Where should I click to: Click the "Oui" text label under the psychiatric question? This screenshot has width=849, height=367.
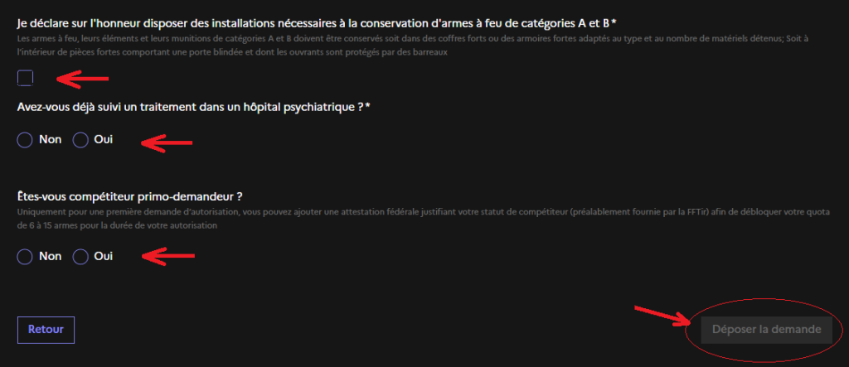104,140
